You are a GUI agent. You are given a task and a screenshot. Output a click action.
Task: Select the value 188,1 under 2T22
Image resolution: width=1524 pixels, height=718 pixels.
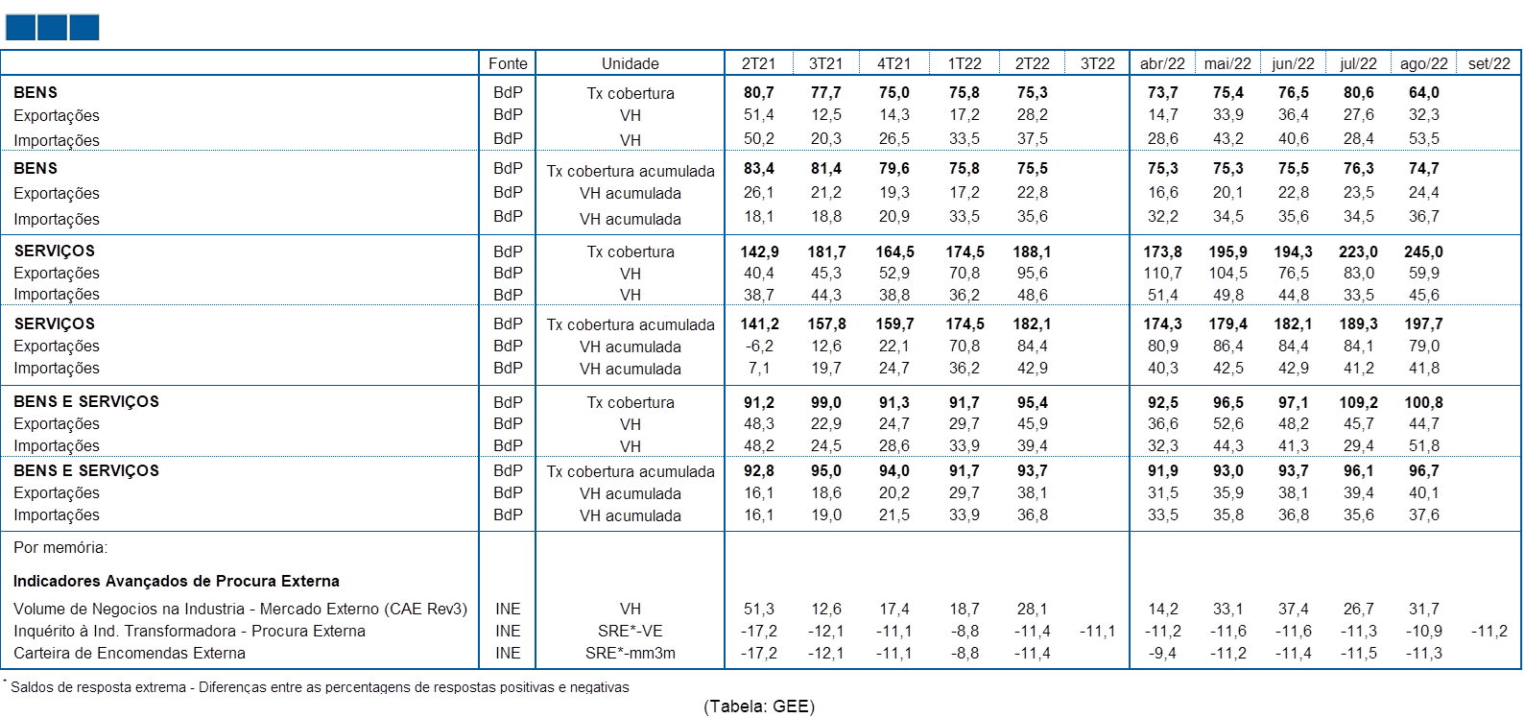tap(1032, 251)
